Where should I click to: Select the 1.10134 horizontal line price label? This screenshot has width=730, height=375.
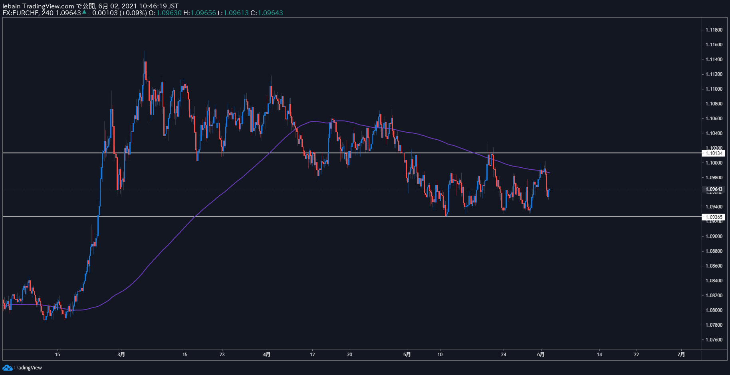(713, 153)
